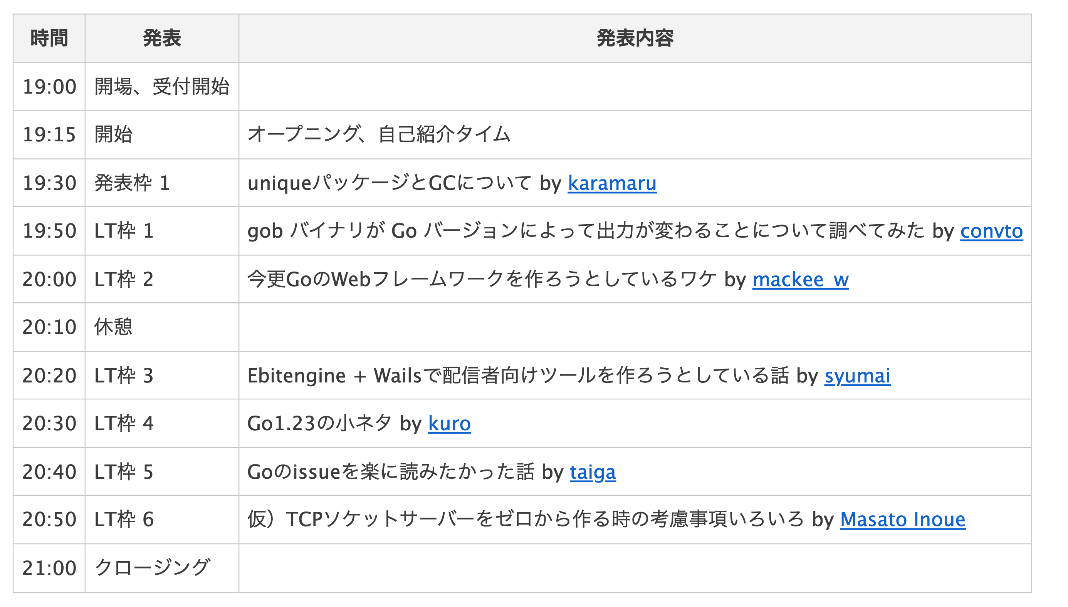Open the mackee_w speaker link
Image resolution: width=1068 pixels, height=607 pixels.
point(800,279)
